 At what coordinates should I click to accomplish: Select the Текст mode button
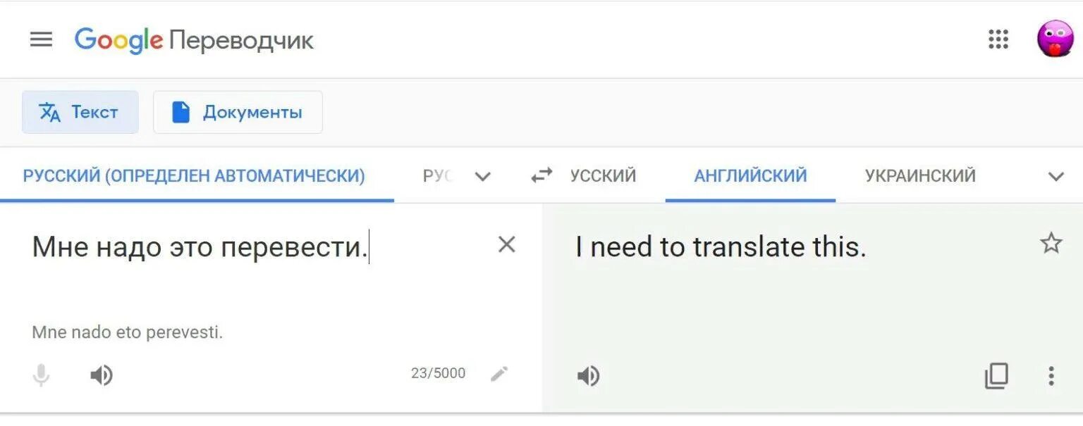(80, 112)
